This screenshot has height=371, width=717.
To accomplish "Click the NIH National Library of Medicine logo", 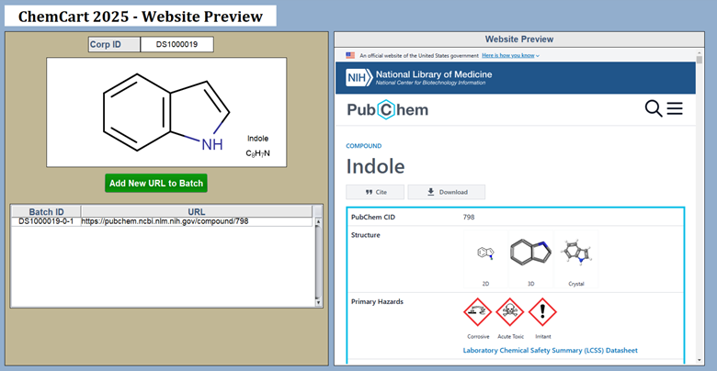I will tap(419, 77).
